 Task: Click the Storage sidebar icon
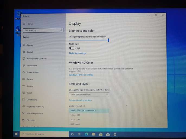coord(24,86)
